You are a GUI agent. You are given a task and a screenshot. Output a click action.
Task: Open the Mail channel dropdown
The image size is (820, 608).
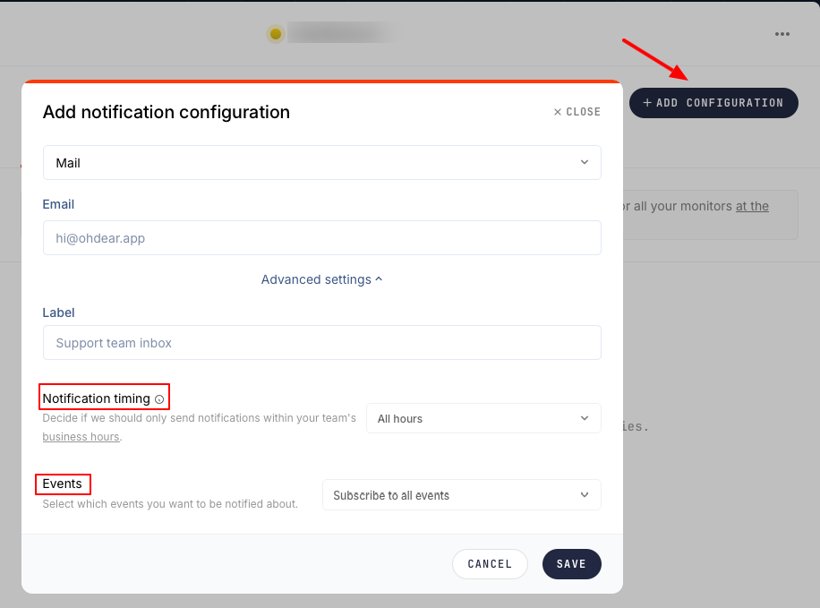(321, 163)
